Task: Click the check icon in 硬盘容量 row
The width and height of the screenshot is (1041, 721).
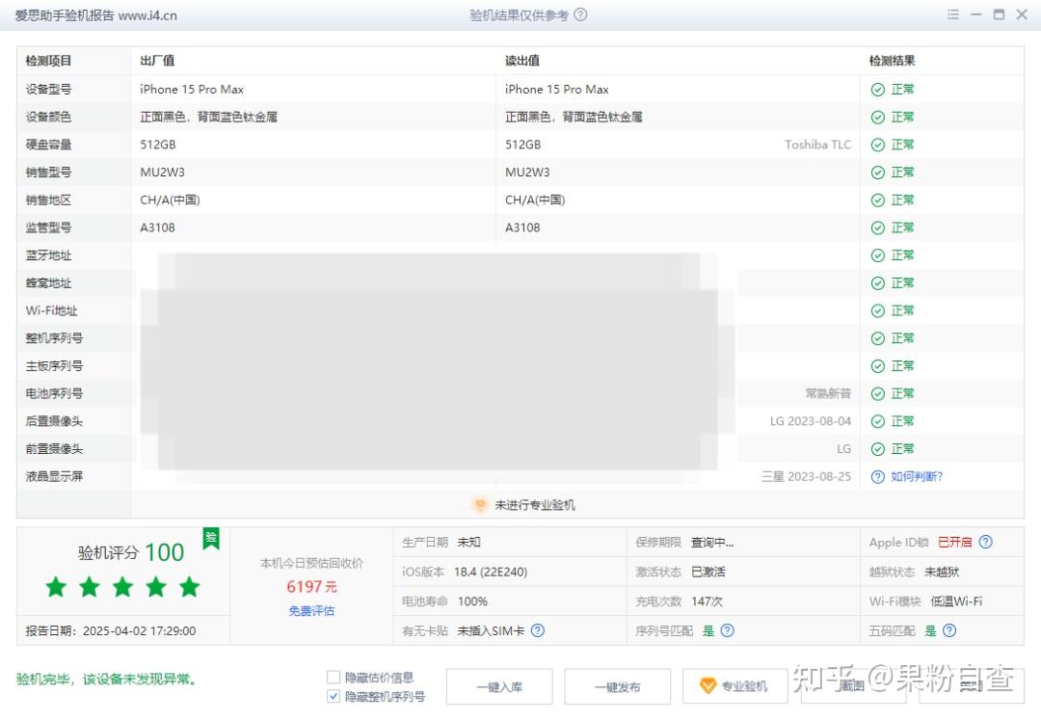Action: click(878, 145)
